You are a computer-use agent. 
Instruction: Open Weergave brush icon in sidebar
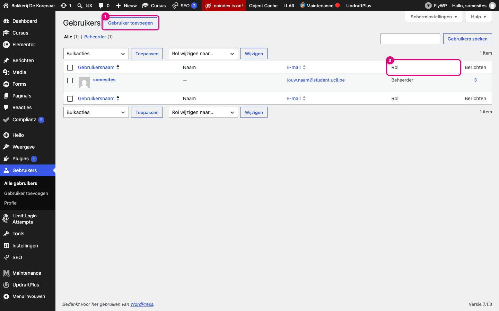6,147
